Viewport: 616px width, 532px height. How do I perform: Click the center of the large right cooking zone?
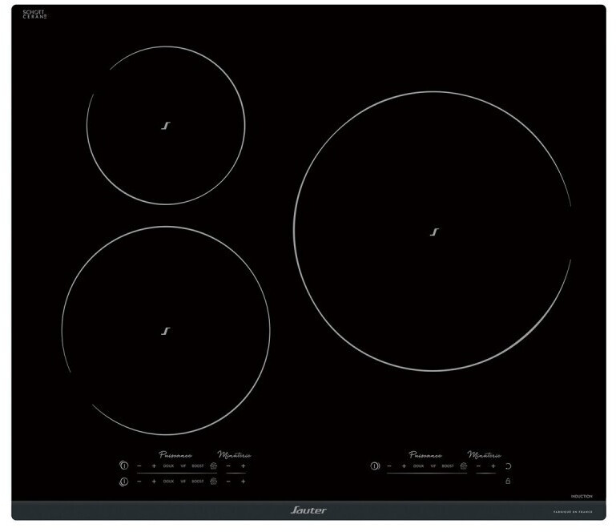pyautogui.click(x=434, y=232)
